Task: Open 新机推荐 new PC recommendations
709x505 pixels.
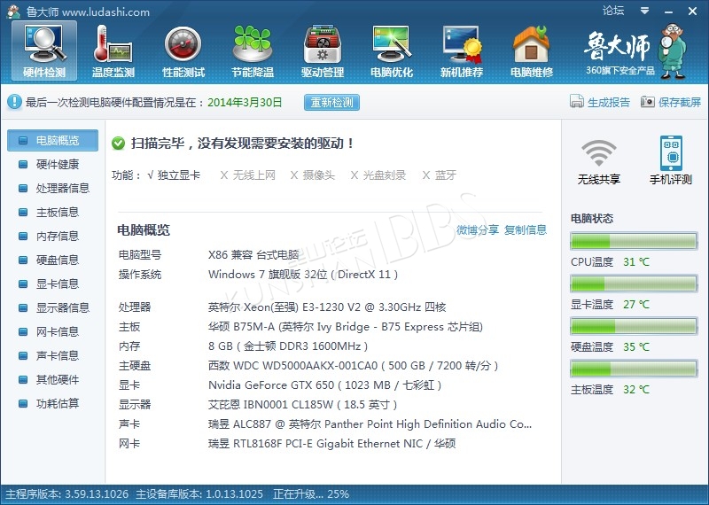Action: (x=462, y=51)
